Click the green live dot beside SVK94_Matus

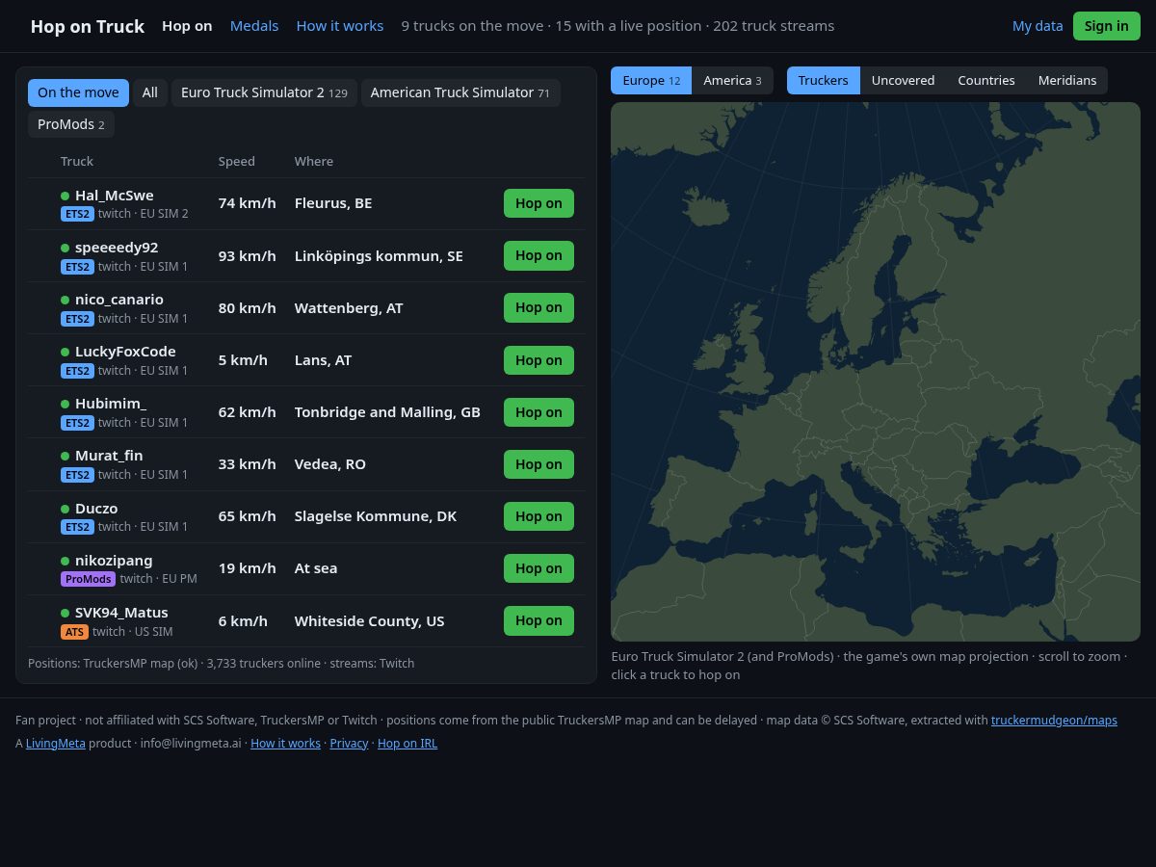coord(66,613)
